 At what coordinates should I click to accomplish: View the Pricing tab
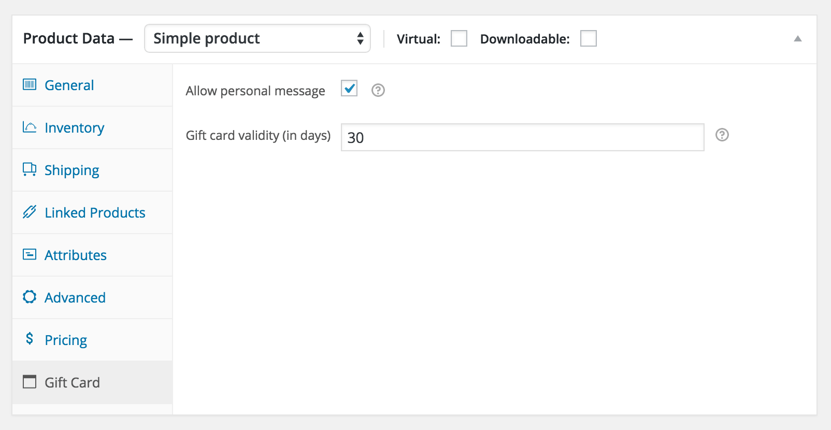point(92,340)
